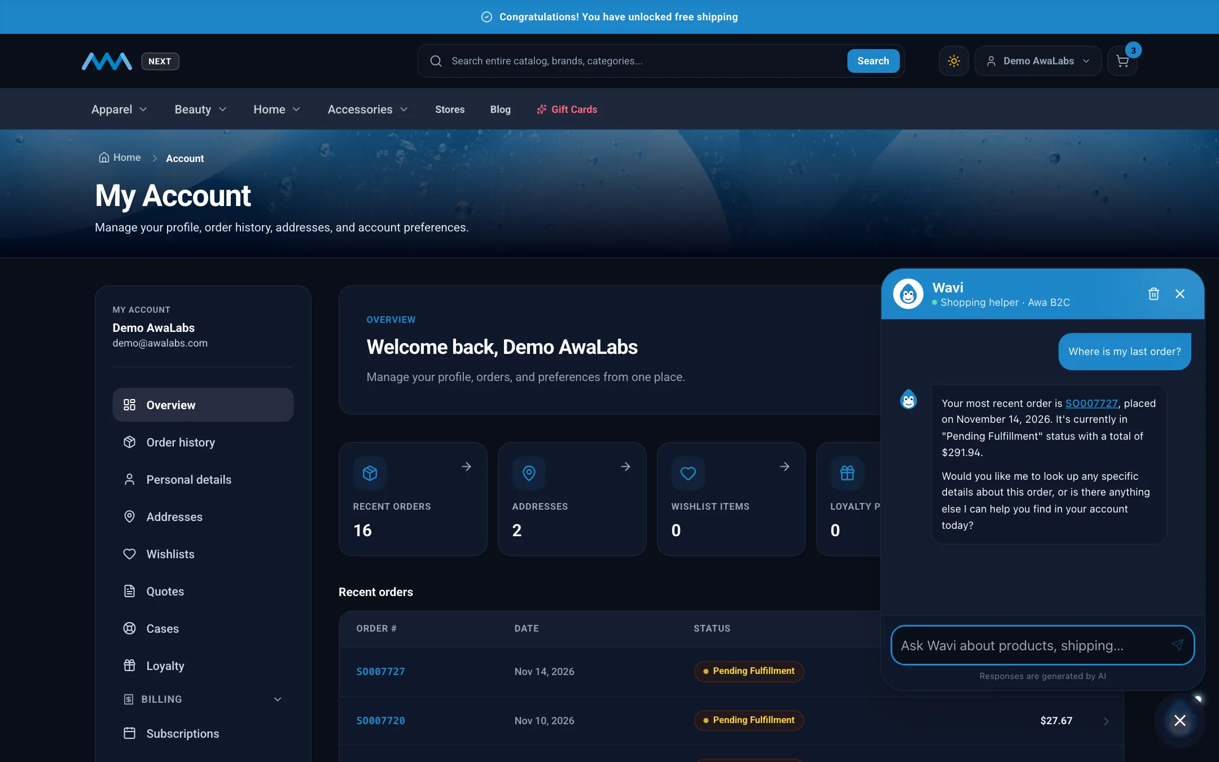Click the Wavi avatar in chat header
This screenshot has height=762, width=1219.
[x=908, y=294]
